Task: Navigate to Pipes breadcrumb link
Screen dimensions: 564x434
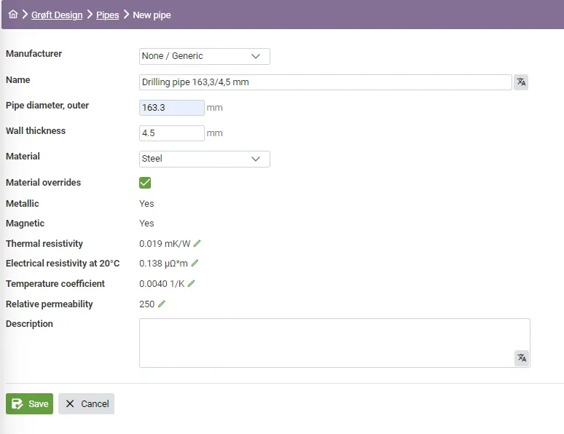Action: tap(107, 15)
